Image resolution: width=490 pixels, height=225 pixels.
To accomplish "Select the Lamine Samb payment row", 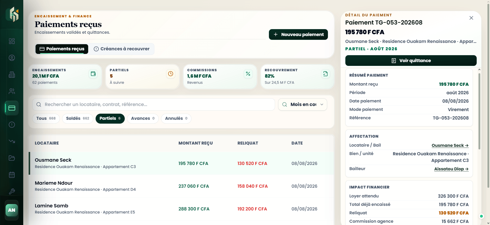I will 181,209.
